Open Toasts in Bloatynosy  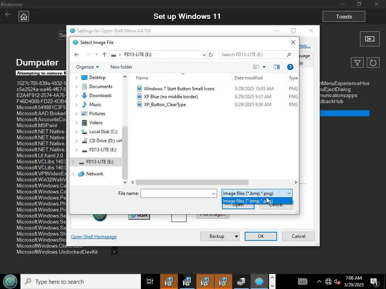click(344, 17)
